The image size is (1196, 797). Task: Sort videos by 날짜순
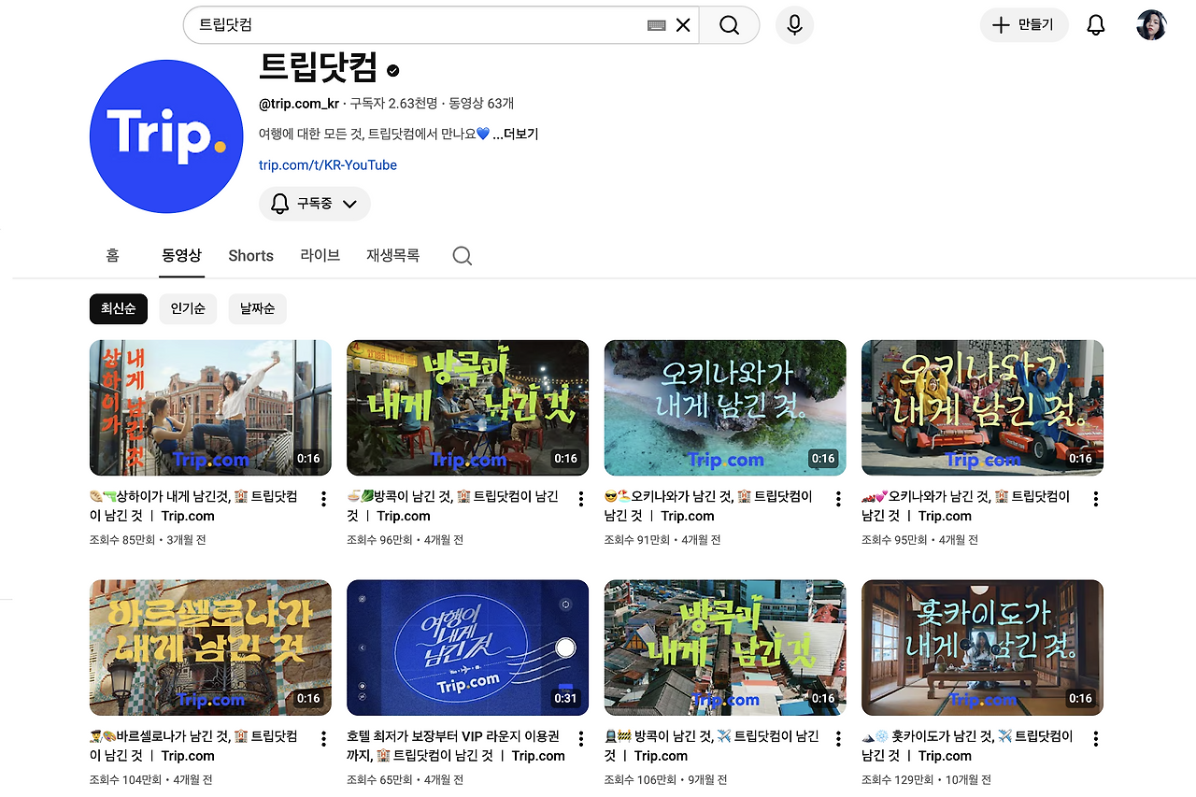257,309
